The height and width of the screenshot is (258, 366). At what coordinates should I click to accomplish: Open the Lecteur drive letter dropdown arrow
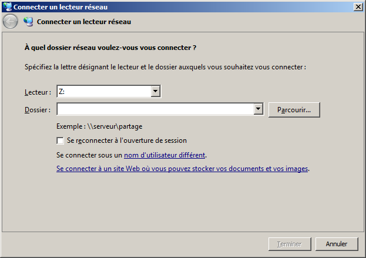tap(156, 92)
